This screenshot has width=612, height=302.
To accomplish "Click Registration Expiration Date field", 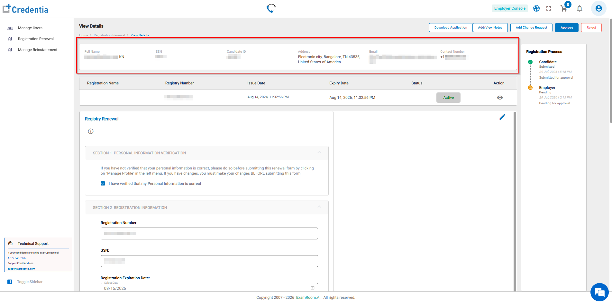I will [209, 287].
